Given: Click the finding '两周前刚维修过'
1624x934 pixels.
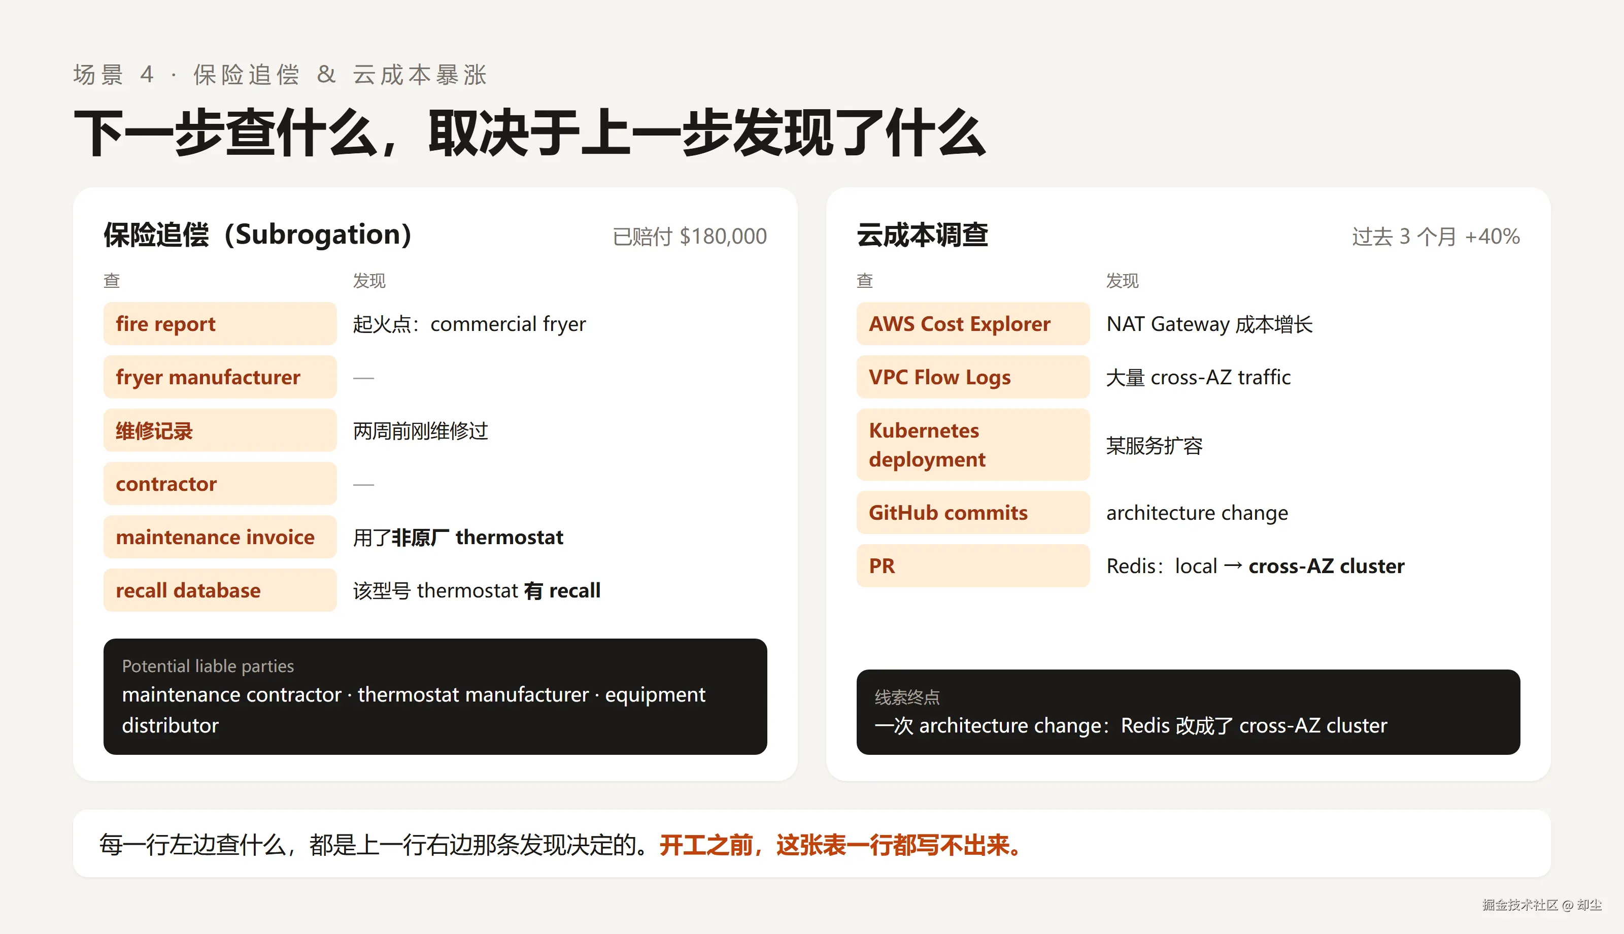Looking at the screenshot, I should coord(421,430).
